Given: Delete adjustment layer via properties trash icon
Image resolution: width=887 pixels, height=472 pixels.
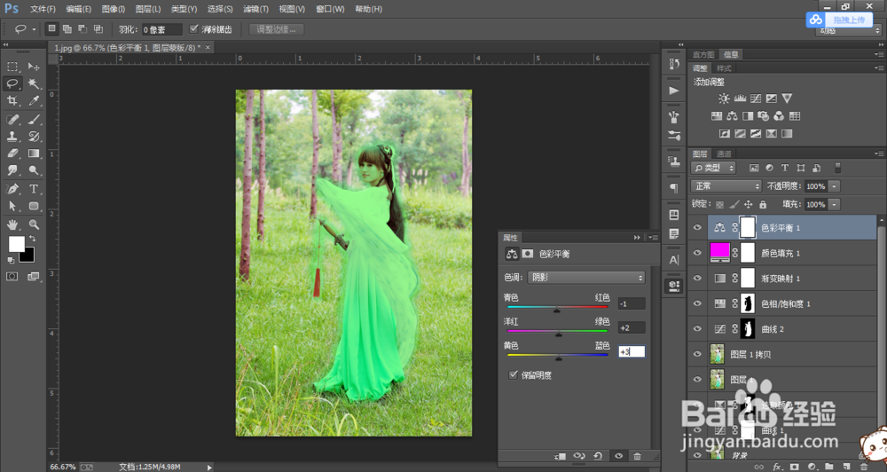Looking at the screenshot, I should click(x=637, y=456).
